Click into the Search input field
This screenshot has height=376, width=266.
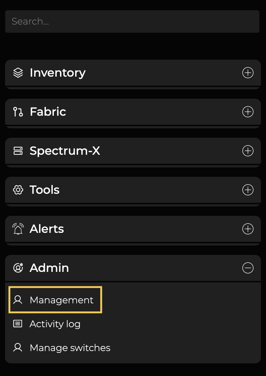pyautogui.click(x=132, y=21)
